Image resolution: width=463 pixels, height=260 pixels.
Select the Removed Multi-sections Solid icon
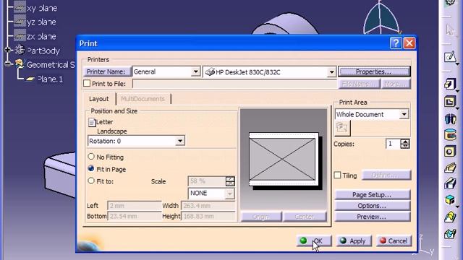(x=450, y=234)
